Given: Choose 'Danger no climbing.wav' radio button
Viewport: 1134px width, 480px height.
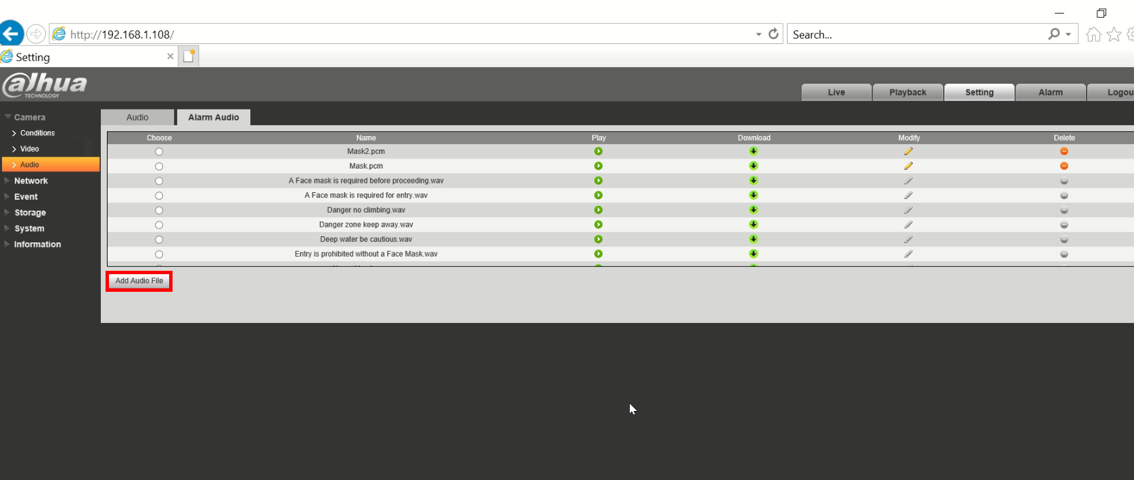Looking at the screenshot, I should 159,211.
